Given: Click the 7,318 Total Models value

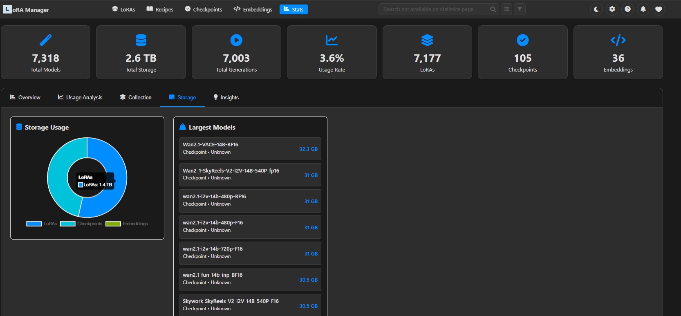Looking at the screenshot, I should (x=45, y=58).
